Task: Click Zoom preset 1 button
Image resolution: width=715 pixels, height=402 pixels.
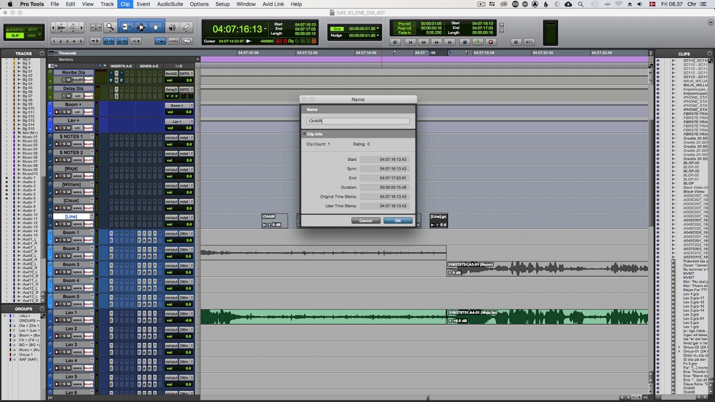Action: click(x=54, y=41)
